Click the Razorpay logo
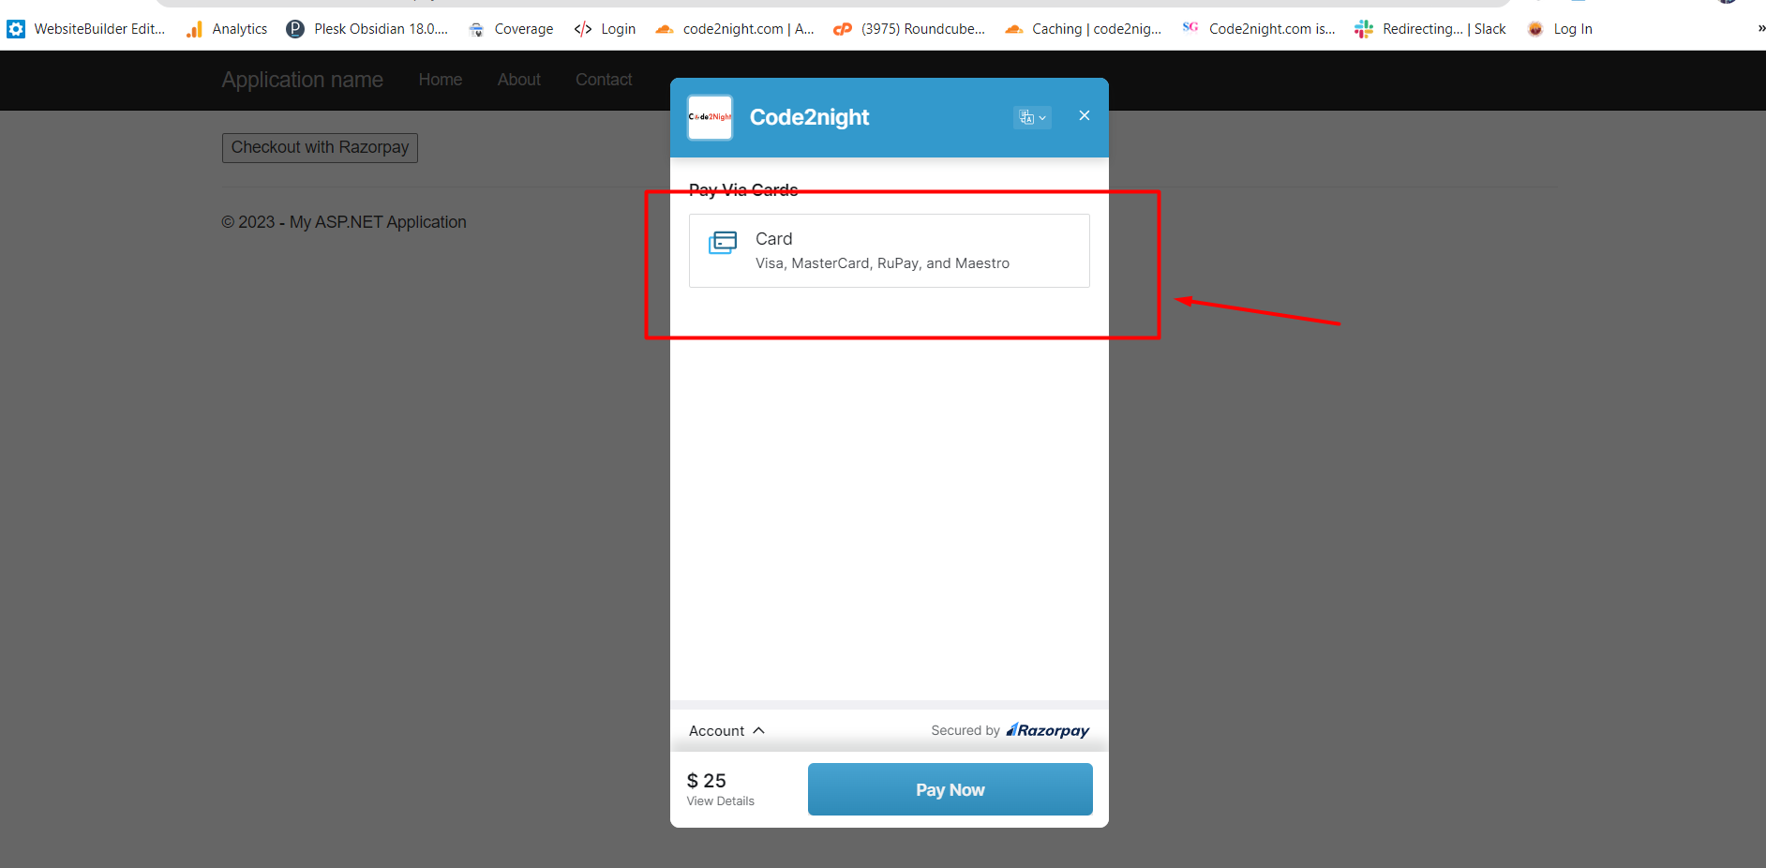1766x868 pixels. (1048, 730)
